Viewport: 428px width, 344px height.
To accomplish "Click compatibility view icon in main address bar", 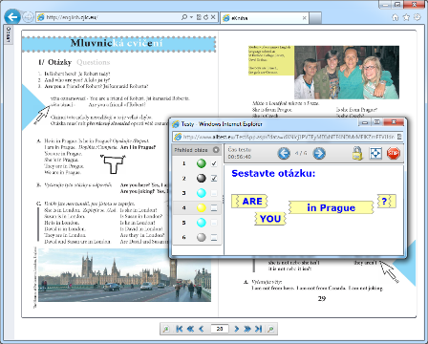I will tap(199, 17).
